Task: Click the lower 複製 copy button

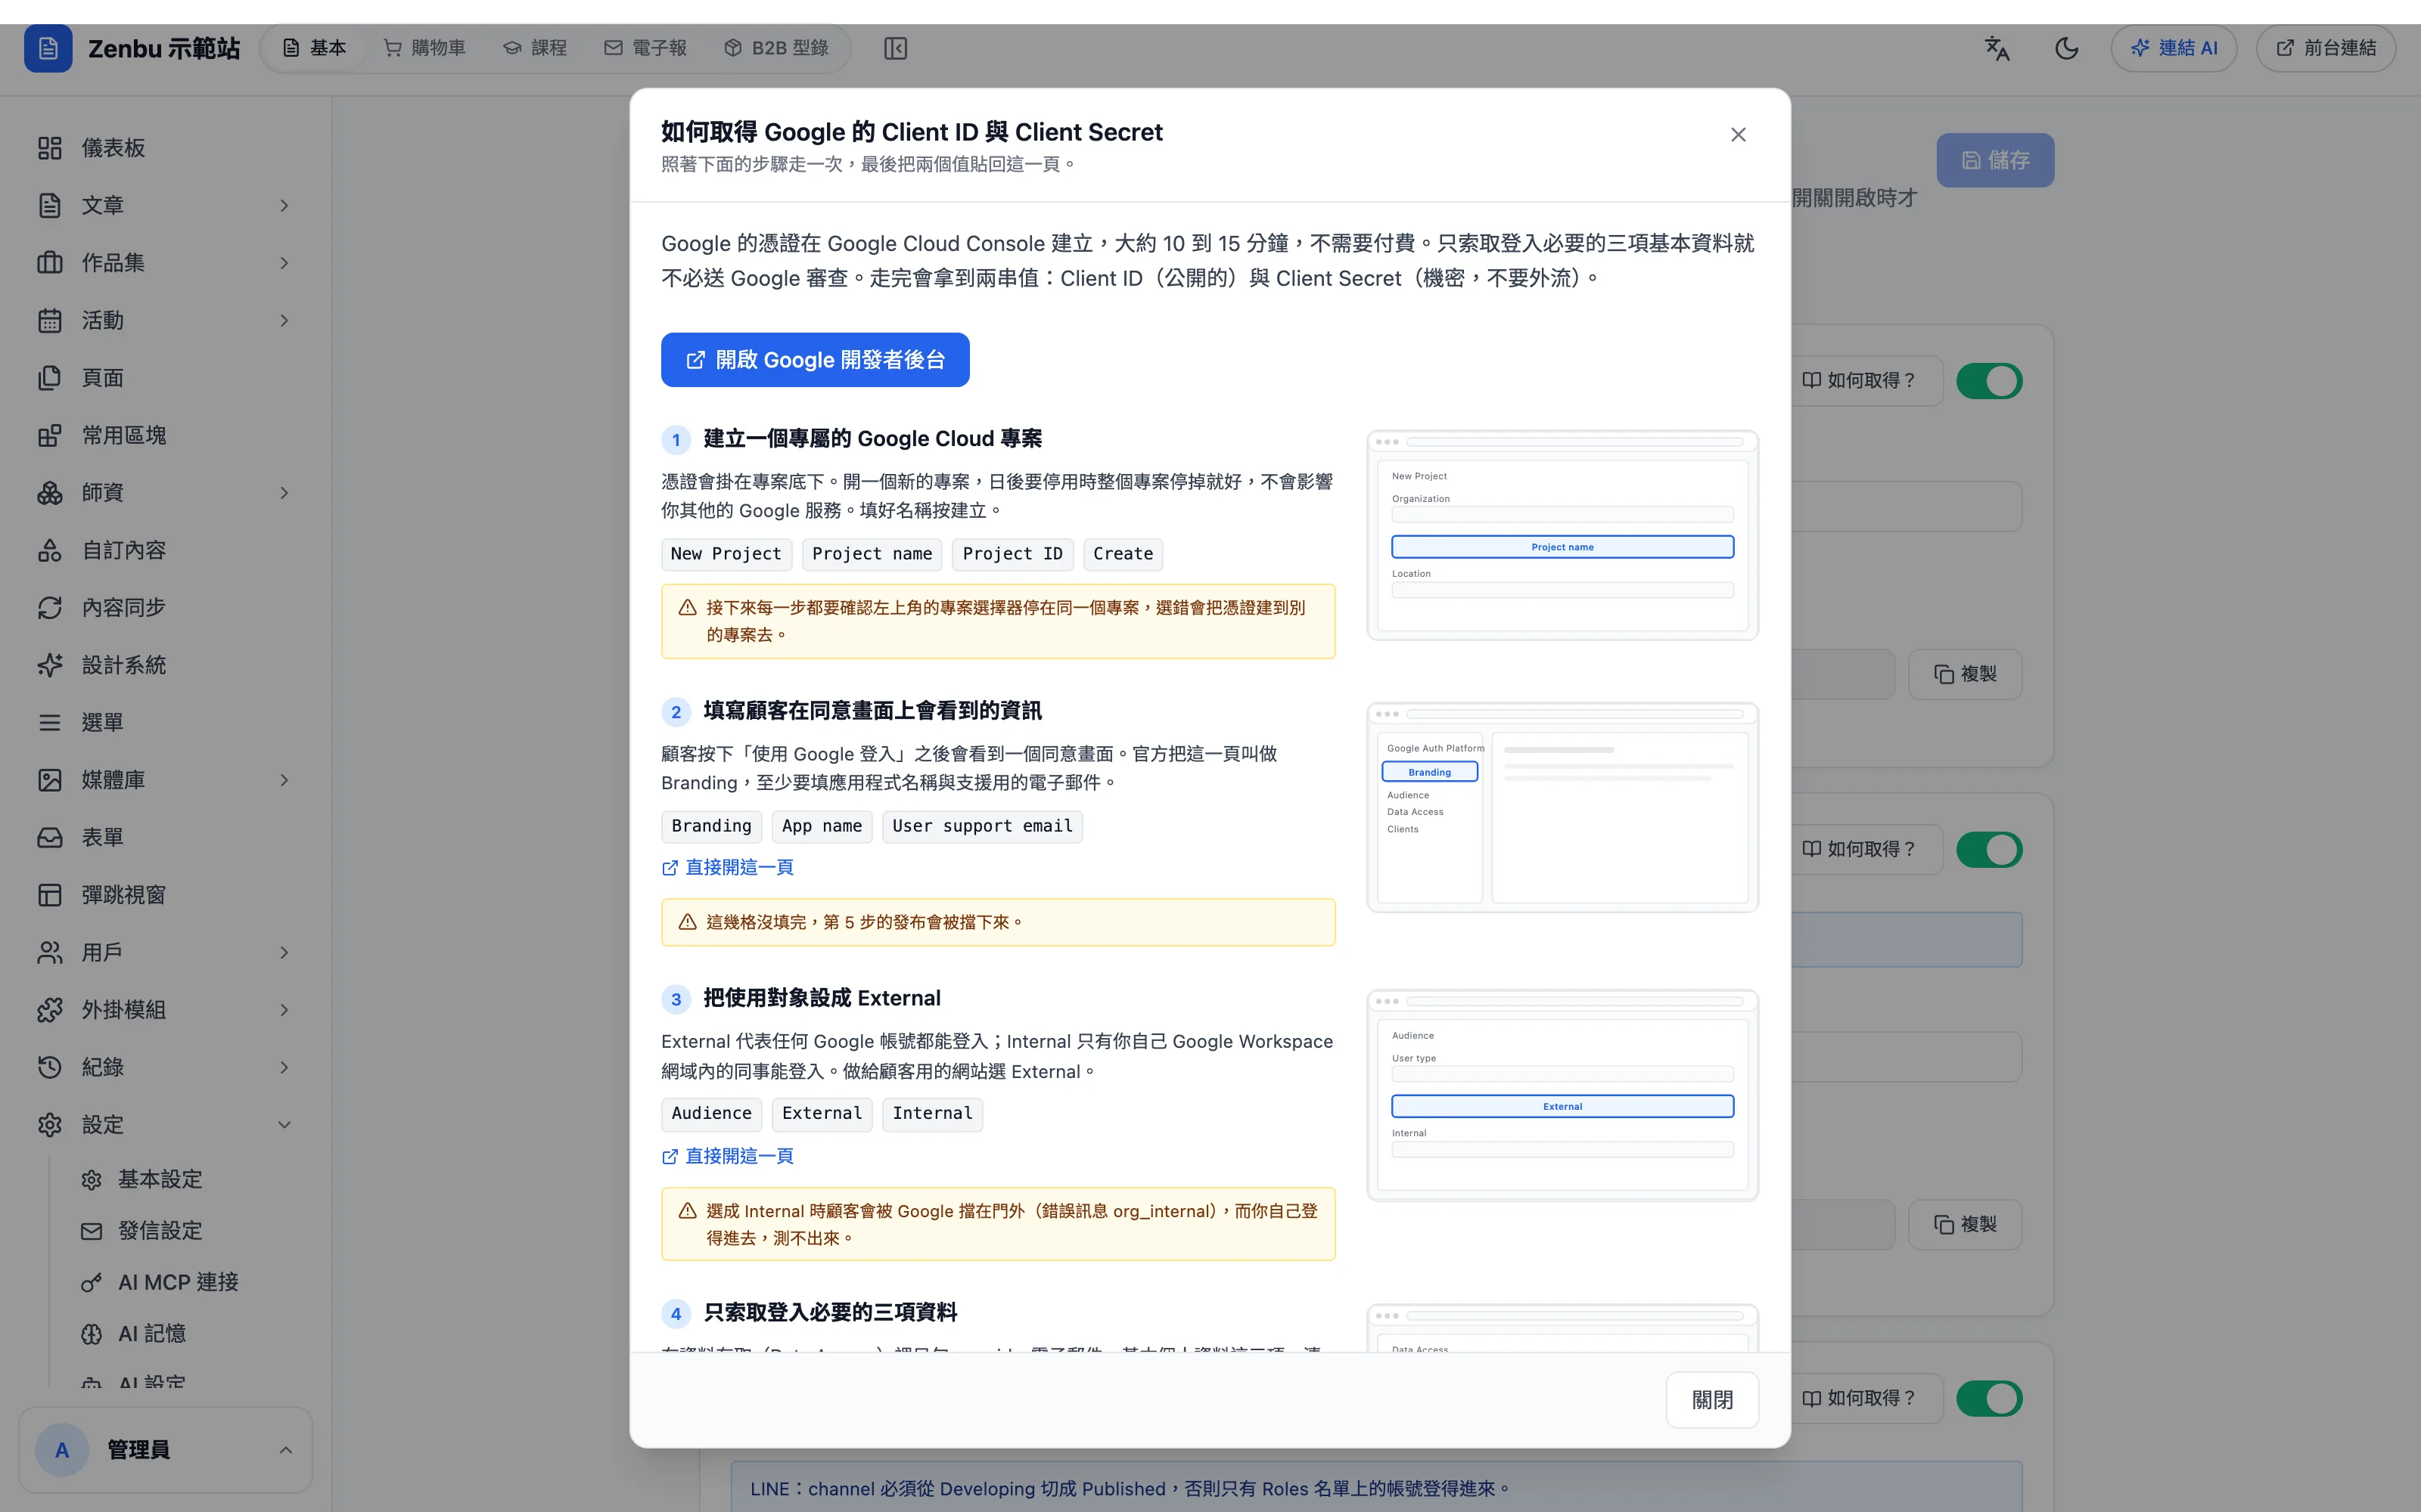Action: pos(1965,1224)
